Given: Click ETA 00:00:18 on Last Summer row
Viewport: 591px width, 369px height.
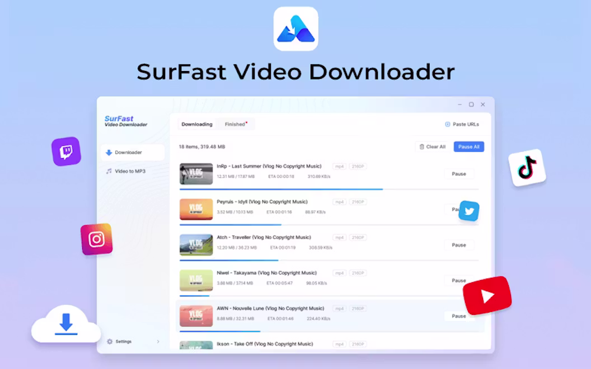Looking at the screenshot, I should coord(281,176).
